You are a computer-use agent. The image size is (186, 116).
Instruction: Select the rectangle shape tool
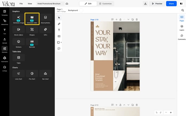tap(58, 42)
